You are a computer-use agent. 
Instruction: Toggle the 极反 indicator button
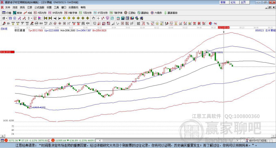coord(35,18)
